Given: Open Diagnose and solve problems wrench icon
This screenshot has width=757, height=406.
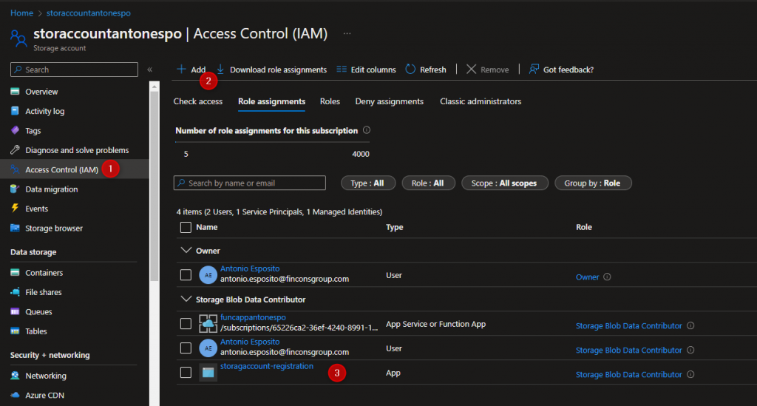Looking at the screenshot, I should click(x=15, y=150).
